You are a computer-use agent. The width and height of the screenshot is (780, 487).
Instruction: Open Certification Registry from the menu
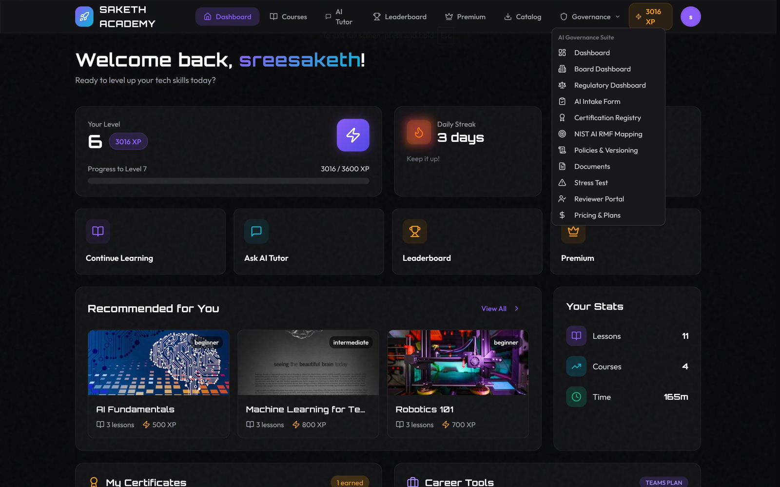pyautogui.click(x=607, y=118)
